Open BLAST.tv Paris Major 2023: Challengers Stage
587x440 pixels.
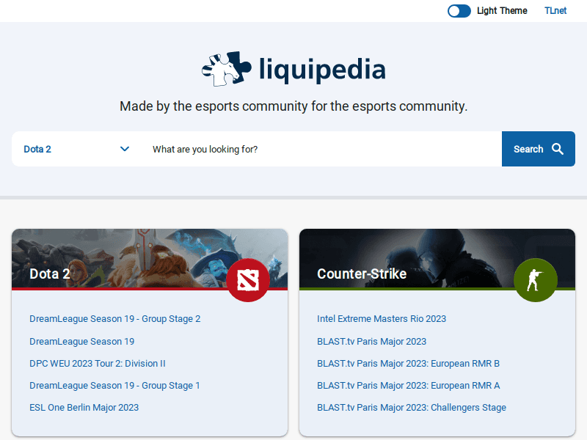coord(412,408)
